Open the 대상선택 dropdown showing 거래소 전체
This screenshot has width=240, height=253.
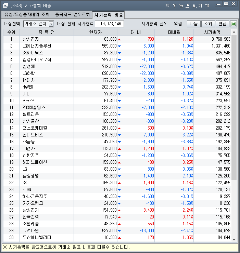pyautogui.click(x=39, y=24)
